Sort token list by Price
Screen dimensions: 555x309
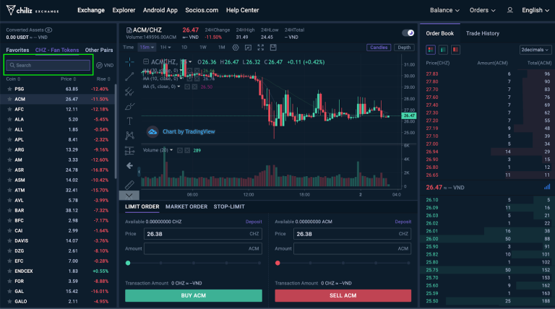[x=69, y=79]
